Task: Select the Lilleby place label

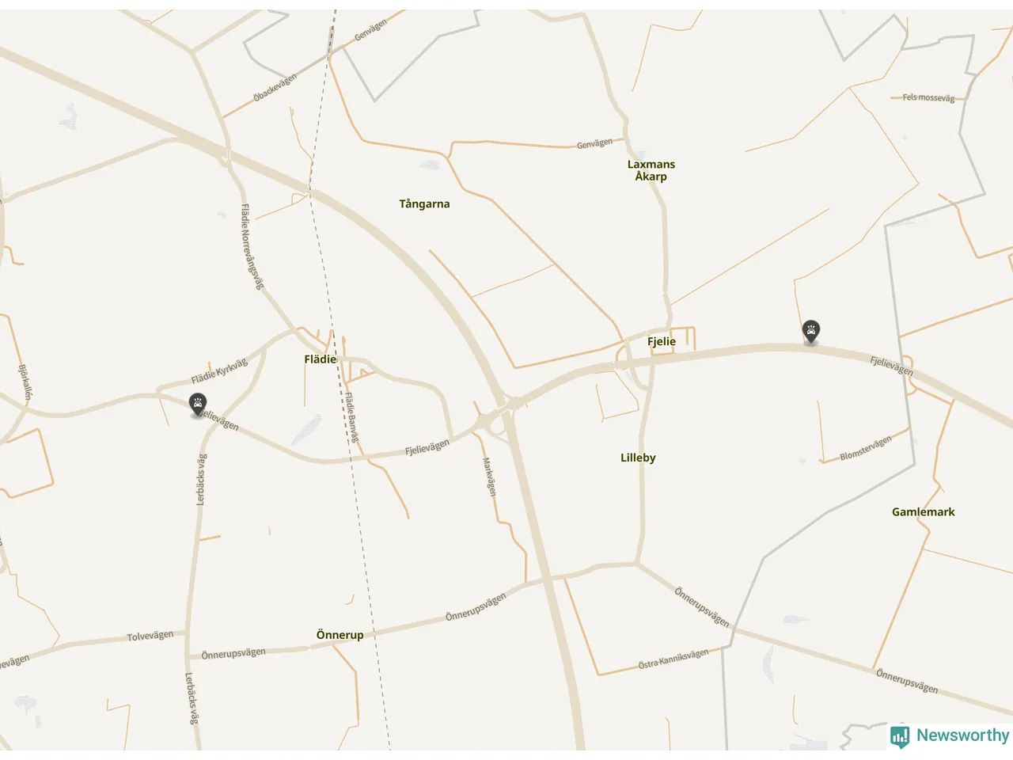Action: 638,458
